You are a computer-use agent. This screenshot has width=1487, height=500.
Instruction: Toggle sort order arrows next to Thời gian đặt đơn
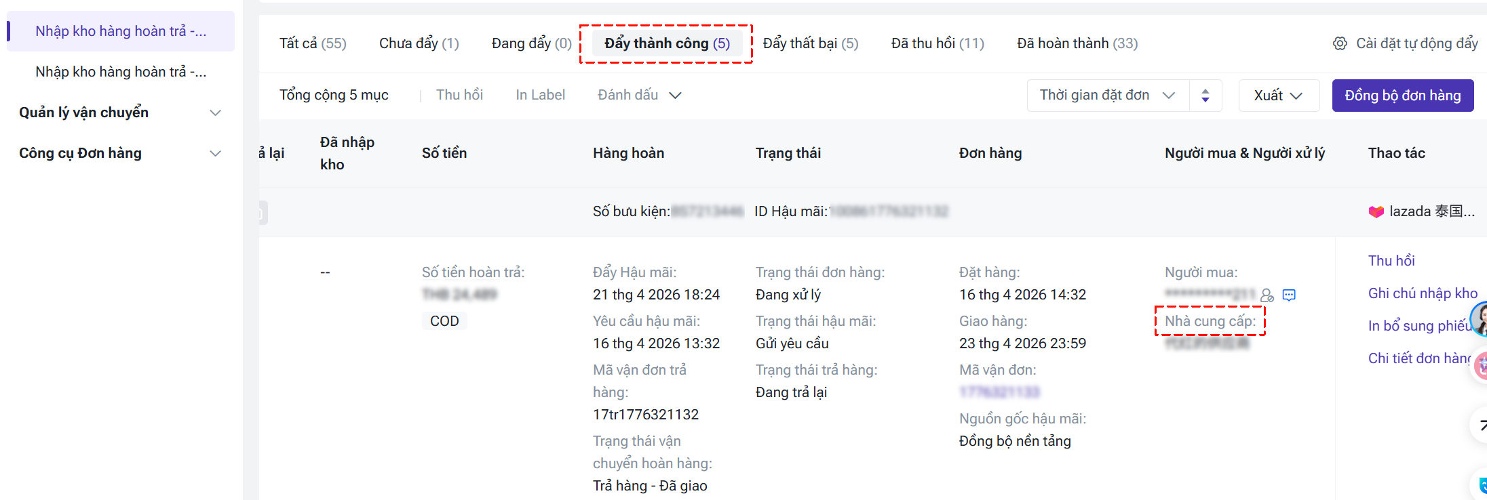coord(1205,96)
